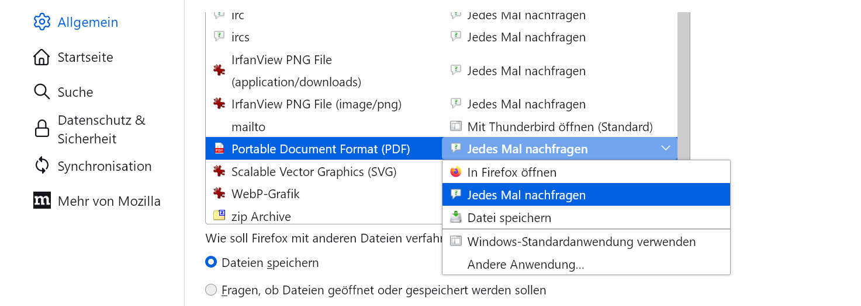Select Scalable Vector Graphics (SVG) row

pos(314,172)
